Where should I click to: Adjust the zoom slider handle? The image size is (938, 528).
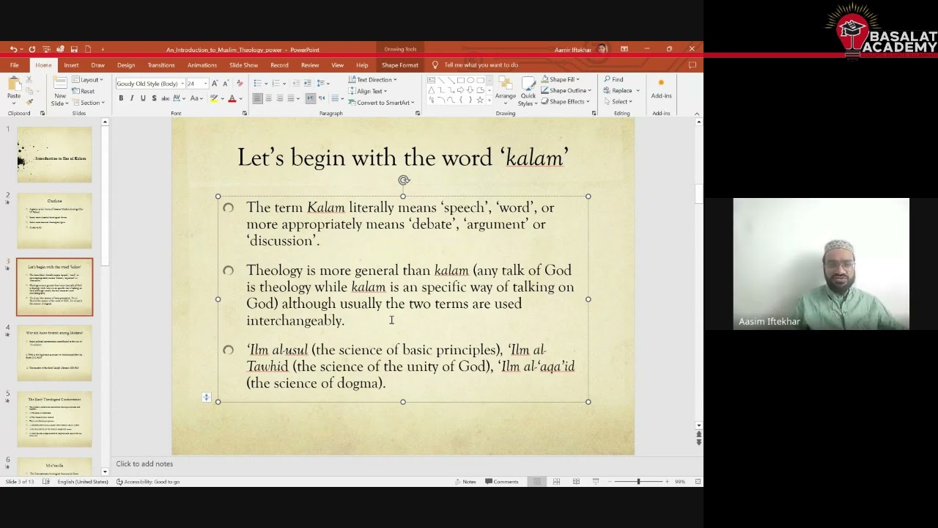coord(638,482)
